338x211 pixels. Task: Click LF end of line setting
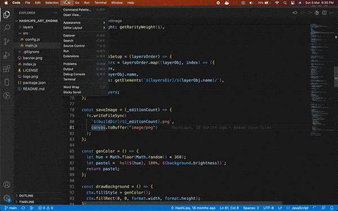280,208
